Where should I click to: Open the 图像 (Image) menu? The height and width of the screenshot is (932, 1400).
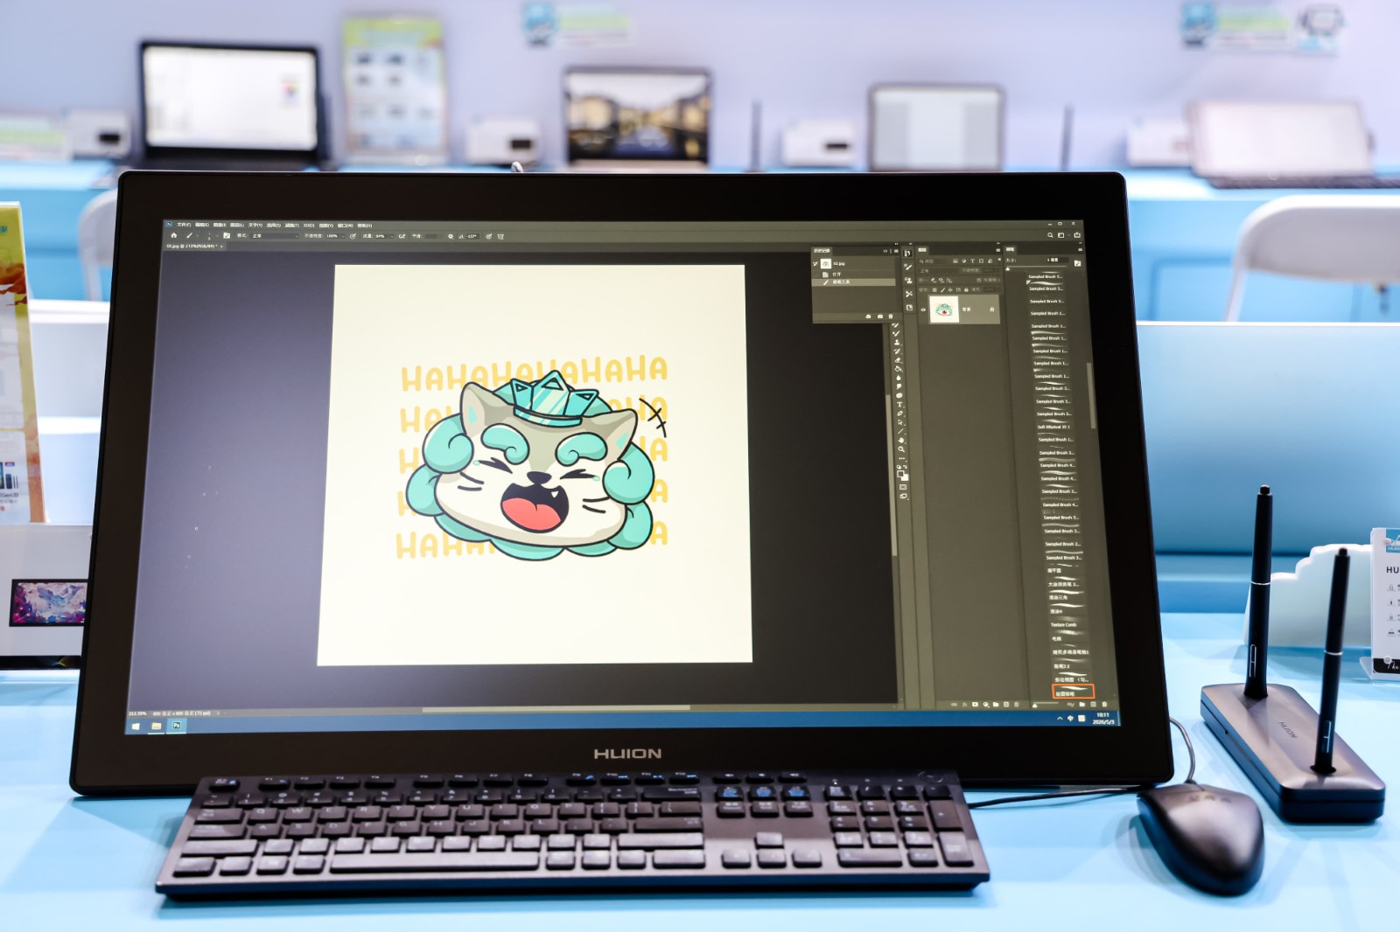point(219,225)
